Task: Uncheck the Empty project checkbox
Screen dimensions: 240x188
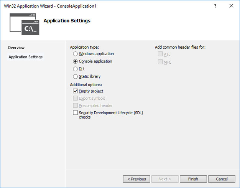Action: coord(75,91)
